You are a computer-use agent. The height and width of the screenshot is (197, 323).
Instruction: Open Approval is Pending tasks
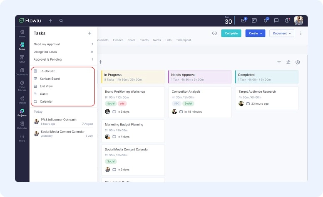click(63, 59)
